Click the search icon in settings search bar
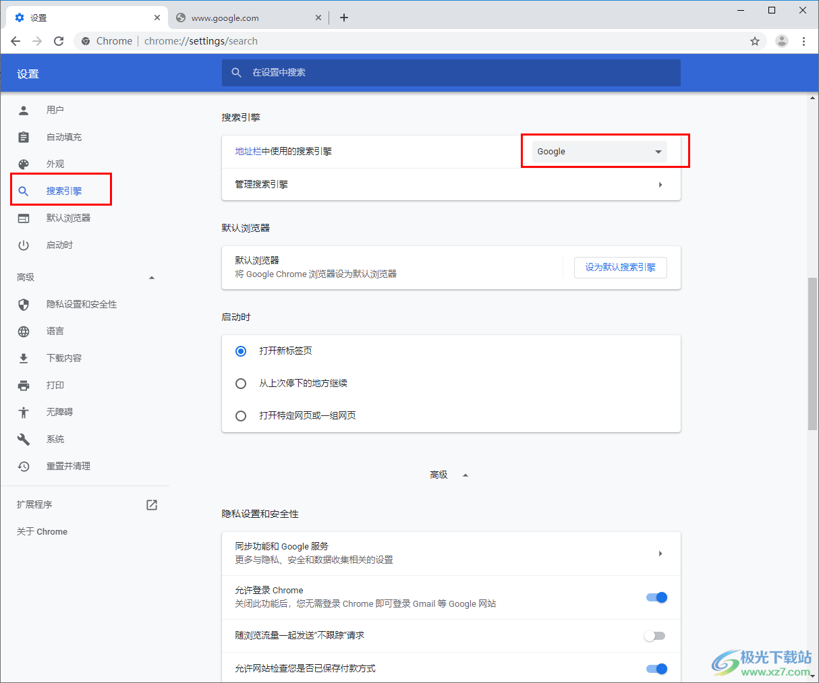819x683 pixels. coord(237,72)
